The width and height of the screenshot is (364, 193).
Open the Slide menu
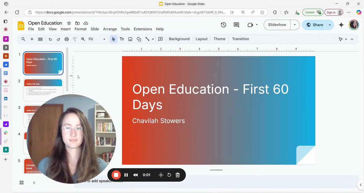coord(95,29)
